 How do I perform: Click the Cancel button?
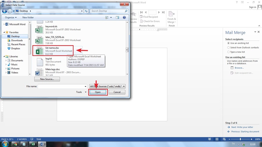pyautogui.click(x=117, y=92)
